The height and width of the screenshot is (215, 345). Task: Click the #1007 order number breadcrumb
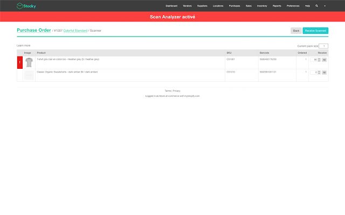(x=58, y=31)
